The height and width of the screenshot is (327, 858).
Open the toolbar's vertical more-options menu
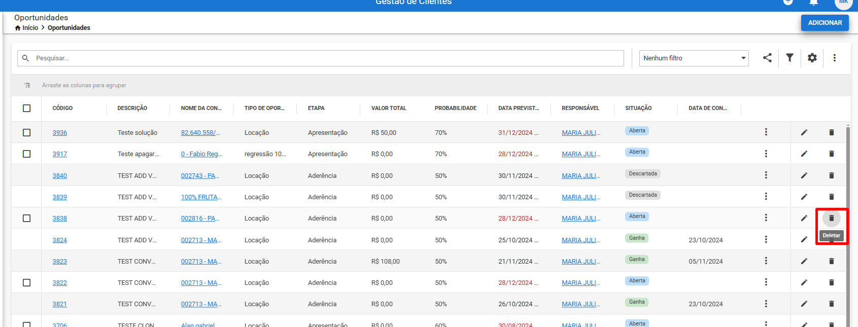[835, 58]
